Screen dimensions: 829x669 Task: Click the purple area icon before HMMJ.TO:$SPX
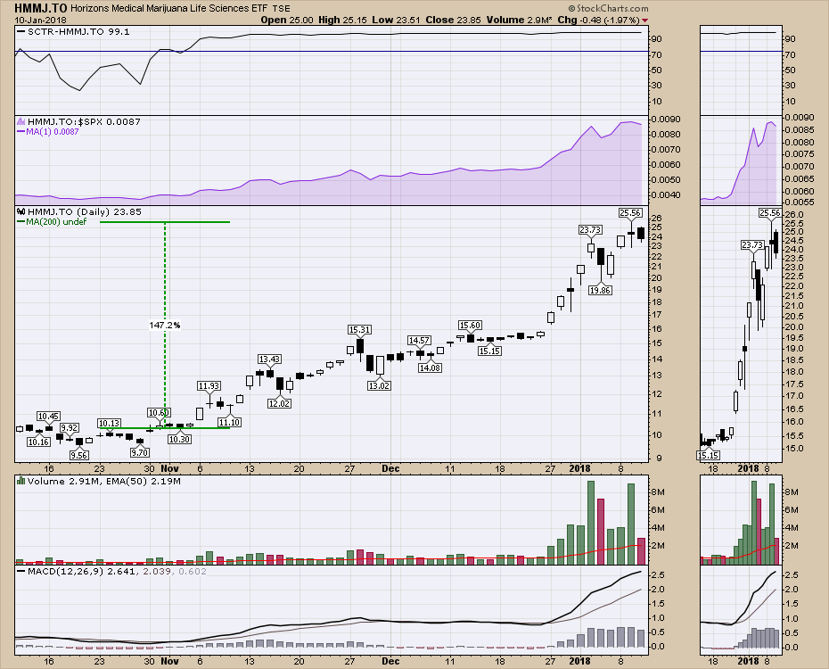pos(21,121)
